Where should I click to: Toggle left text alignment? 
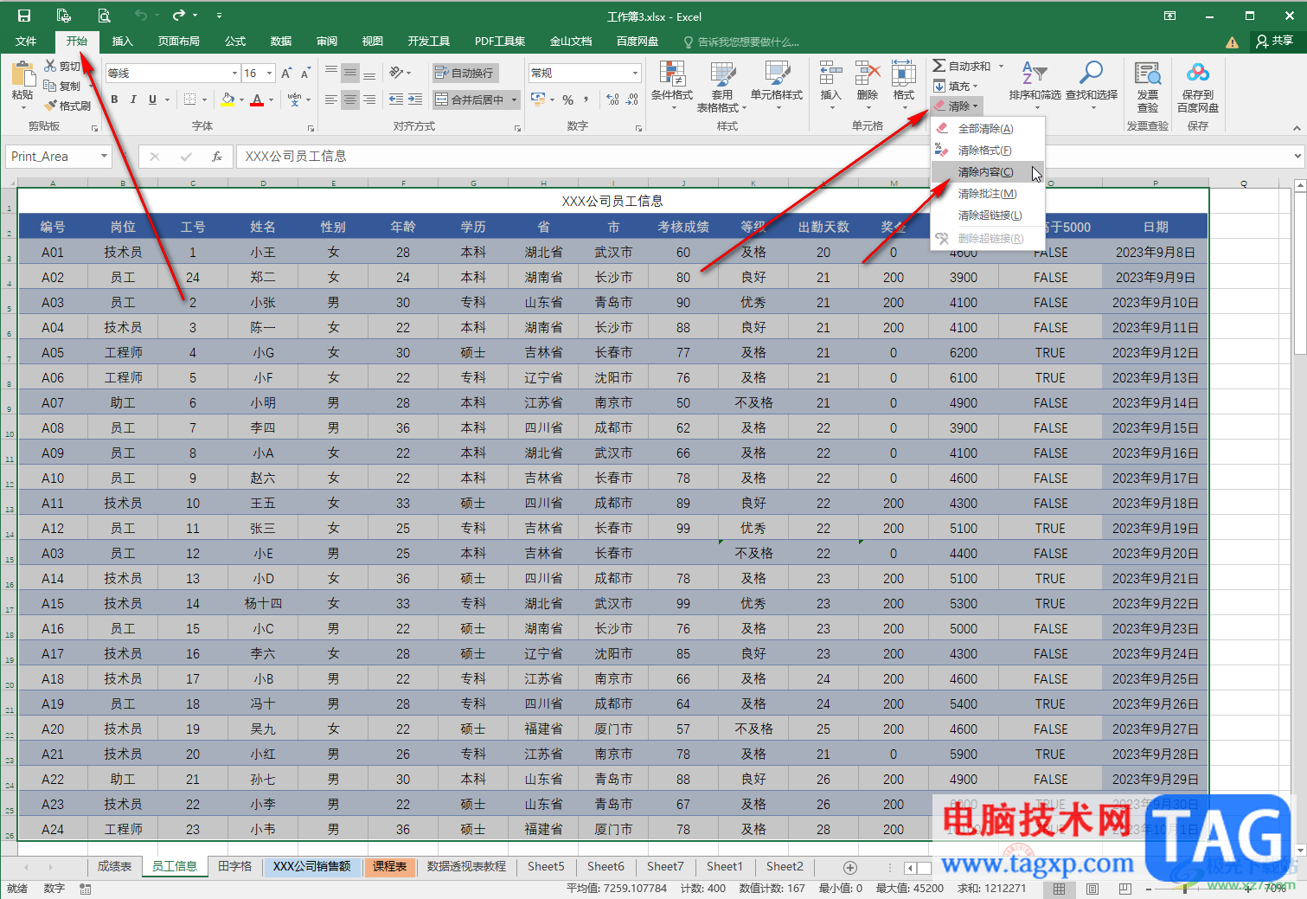(x=331, y=100)
